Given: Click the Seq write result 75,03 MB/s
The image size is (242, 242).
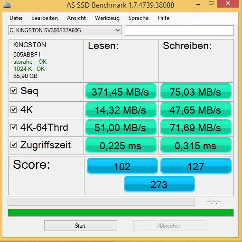Looking at the screenshot, I should [196, 92].
